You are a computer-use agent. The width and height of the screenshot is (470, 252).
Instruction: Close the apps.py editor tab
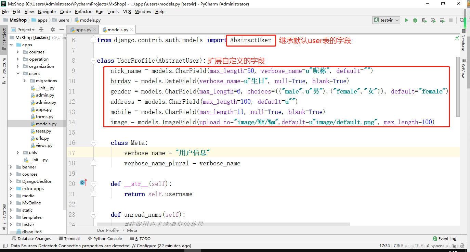click(x=94, y=30)
